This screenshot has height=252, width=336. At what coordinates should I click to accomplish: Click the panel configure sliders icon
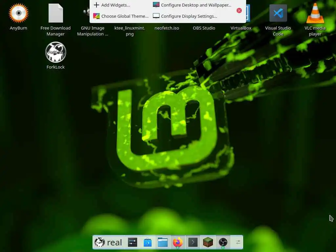(x=238, y=242)
